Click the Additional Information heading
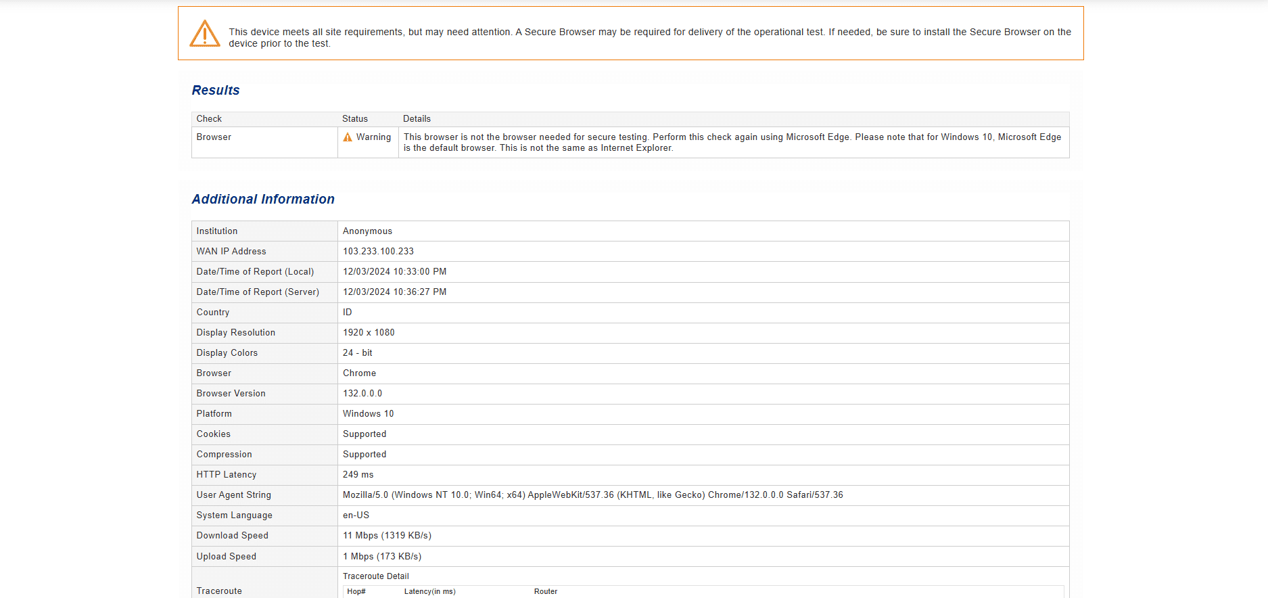 click(263, 200)
